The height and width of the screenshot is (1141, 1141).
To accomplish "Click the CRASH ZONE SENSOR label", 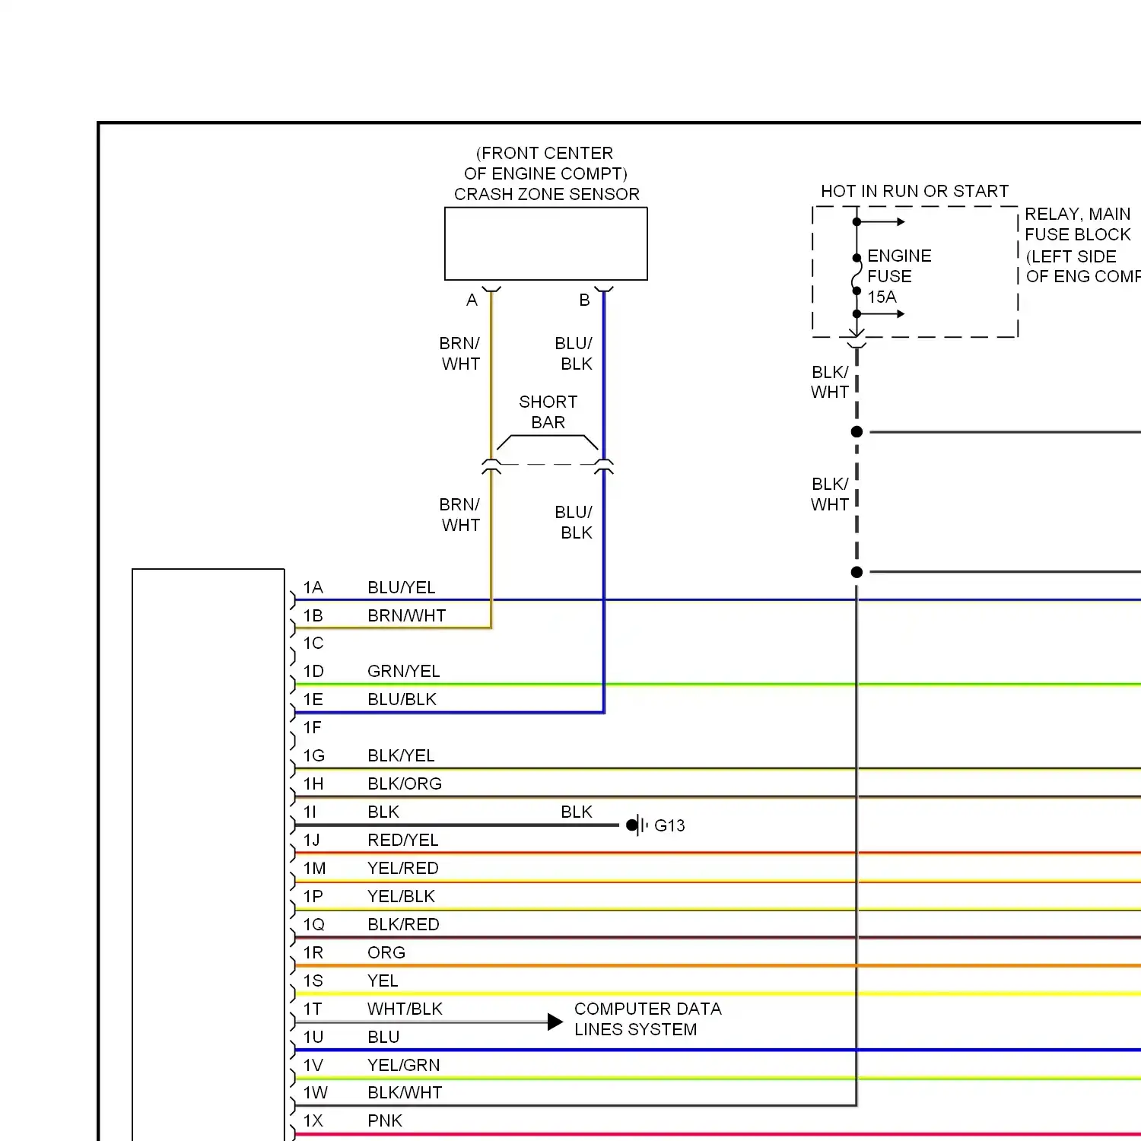I will [546, 194].
